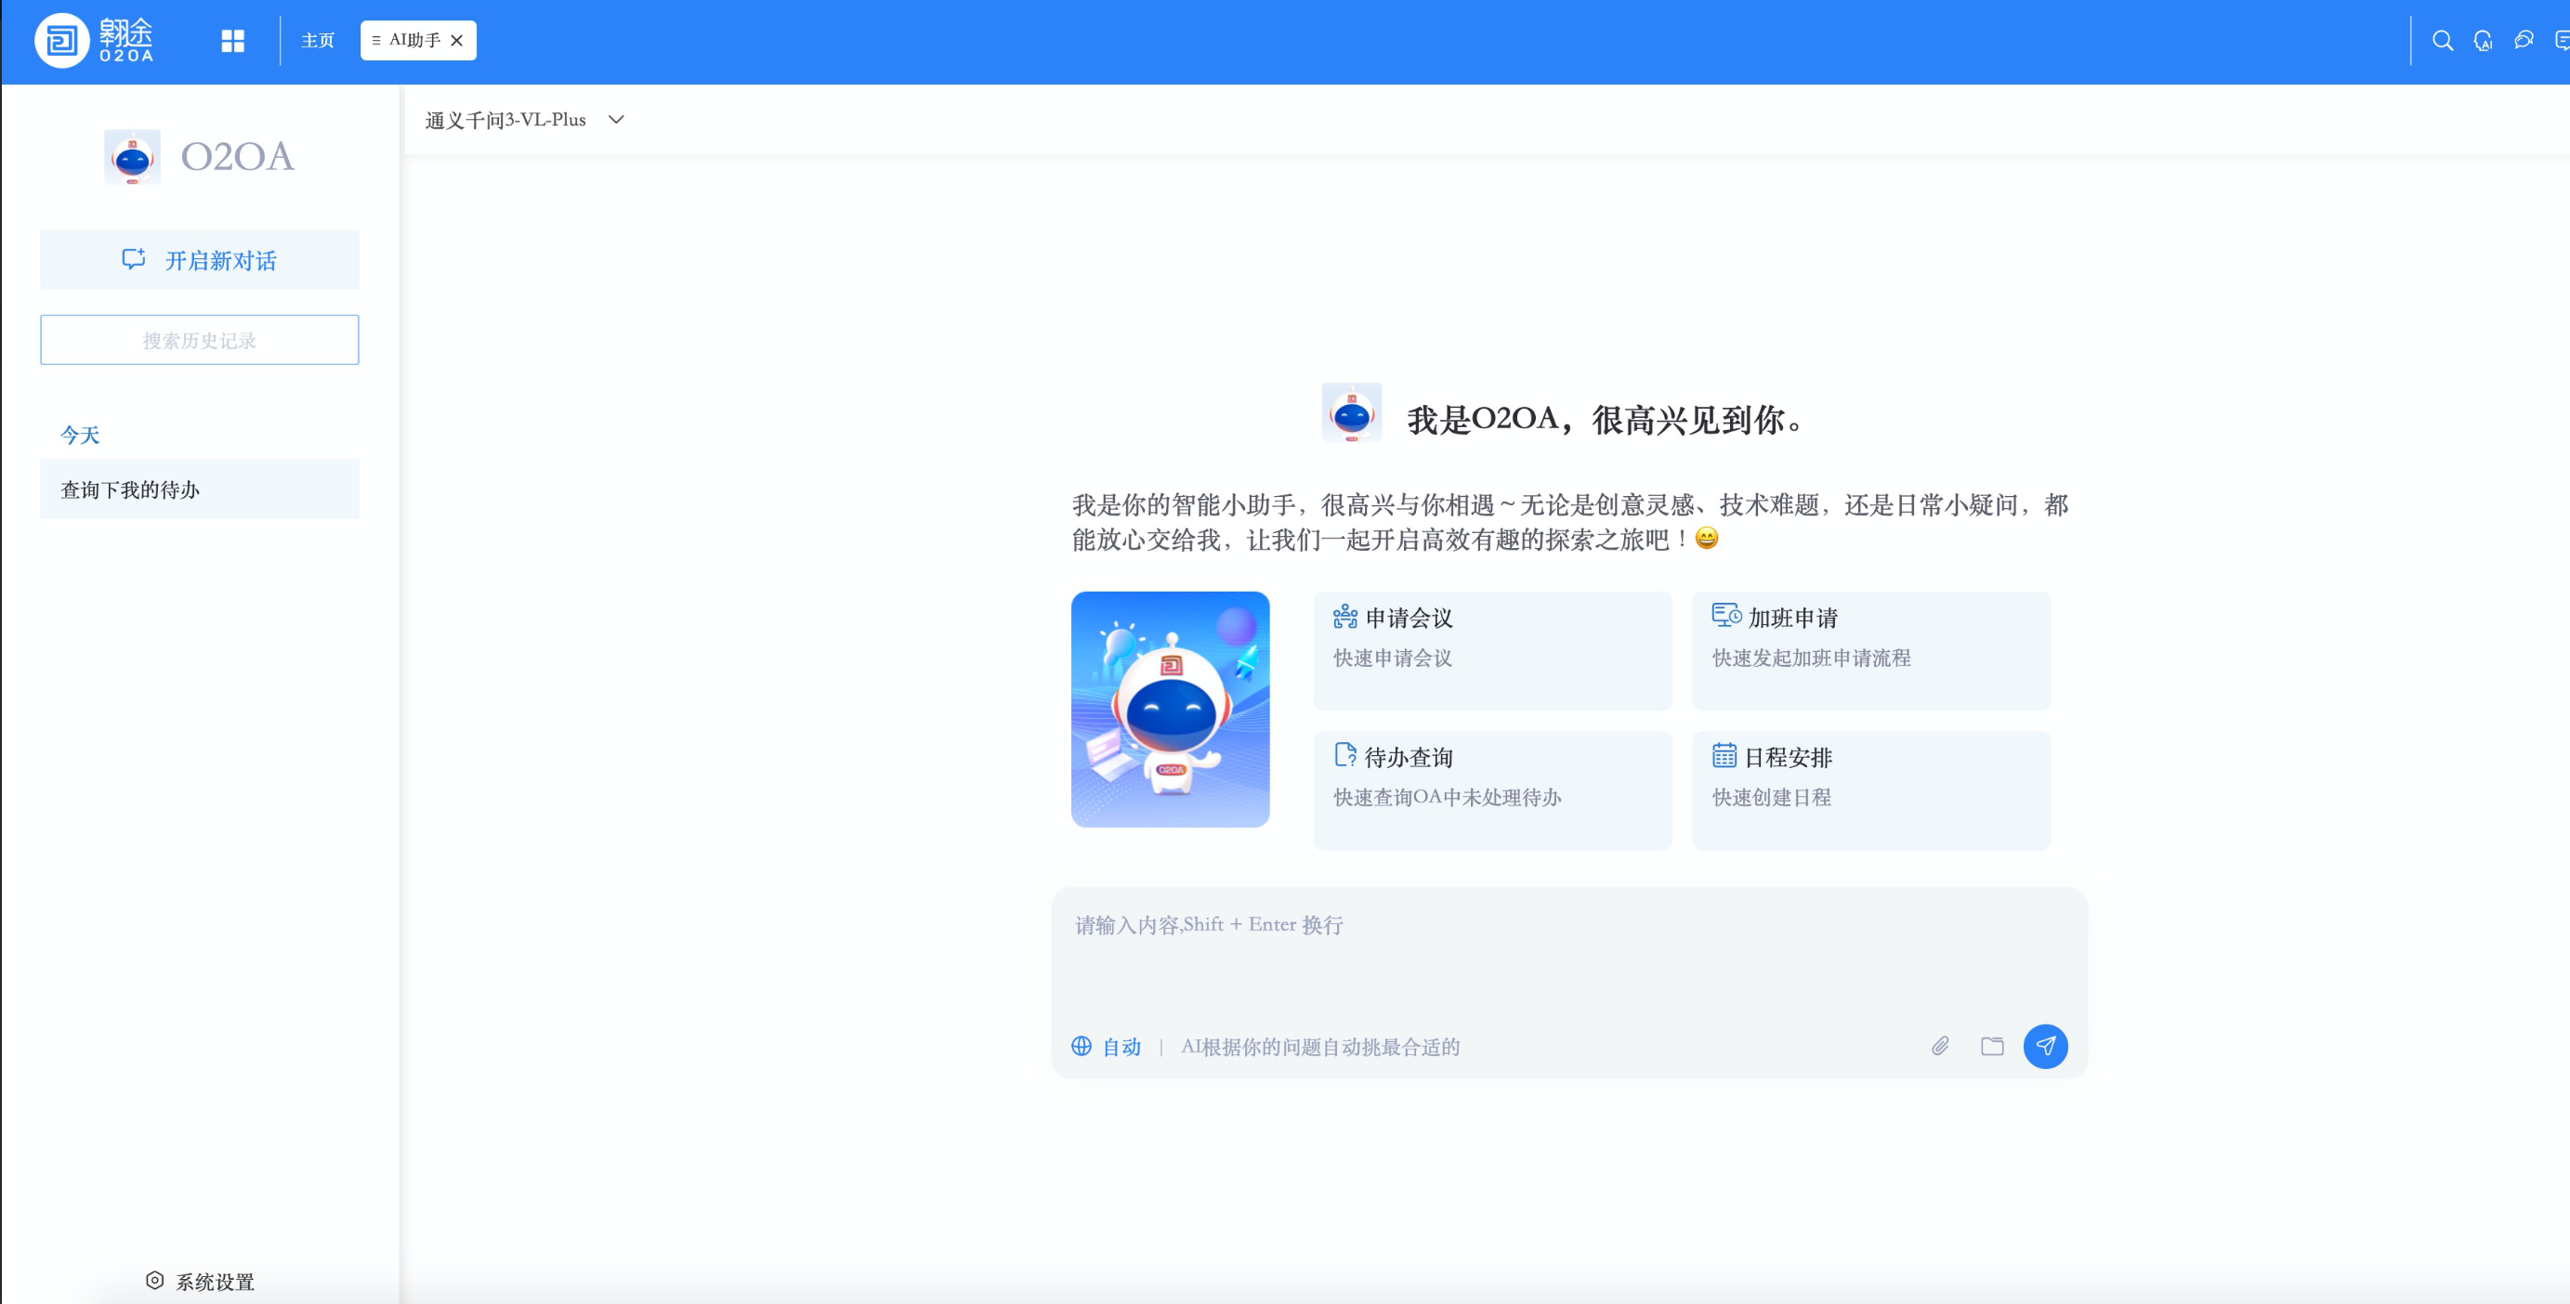Choose the 待办查询 quick action card
This screenshot has height=1304, width=2570.
point(1492,790)
